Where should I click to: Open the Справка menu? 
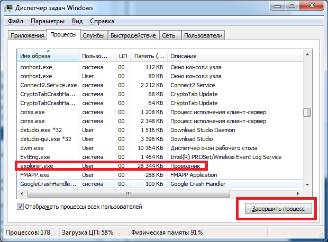[x=102, y=21]
